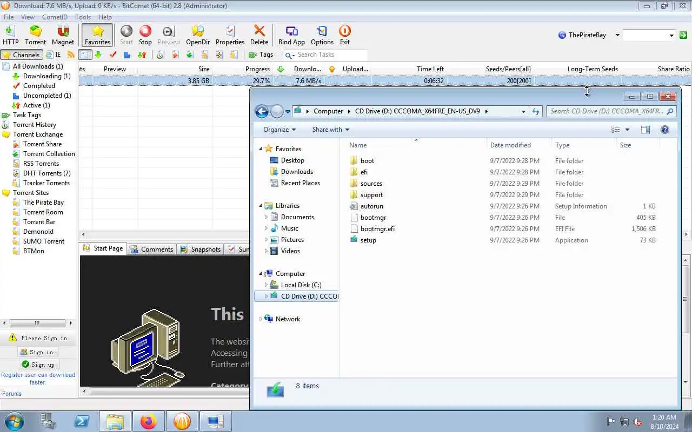Refresh the Explorer address bar
Image resolution: width=692 pixels, height=432 pixels.
[x=536, y=111]
